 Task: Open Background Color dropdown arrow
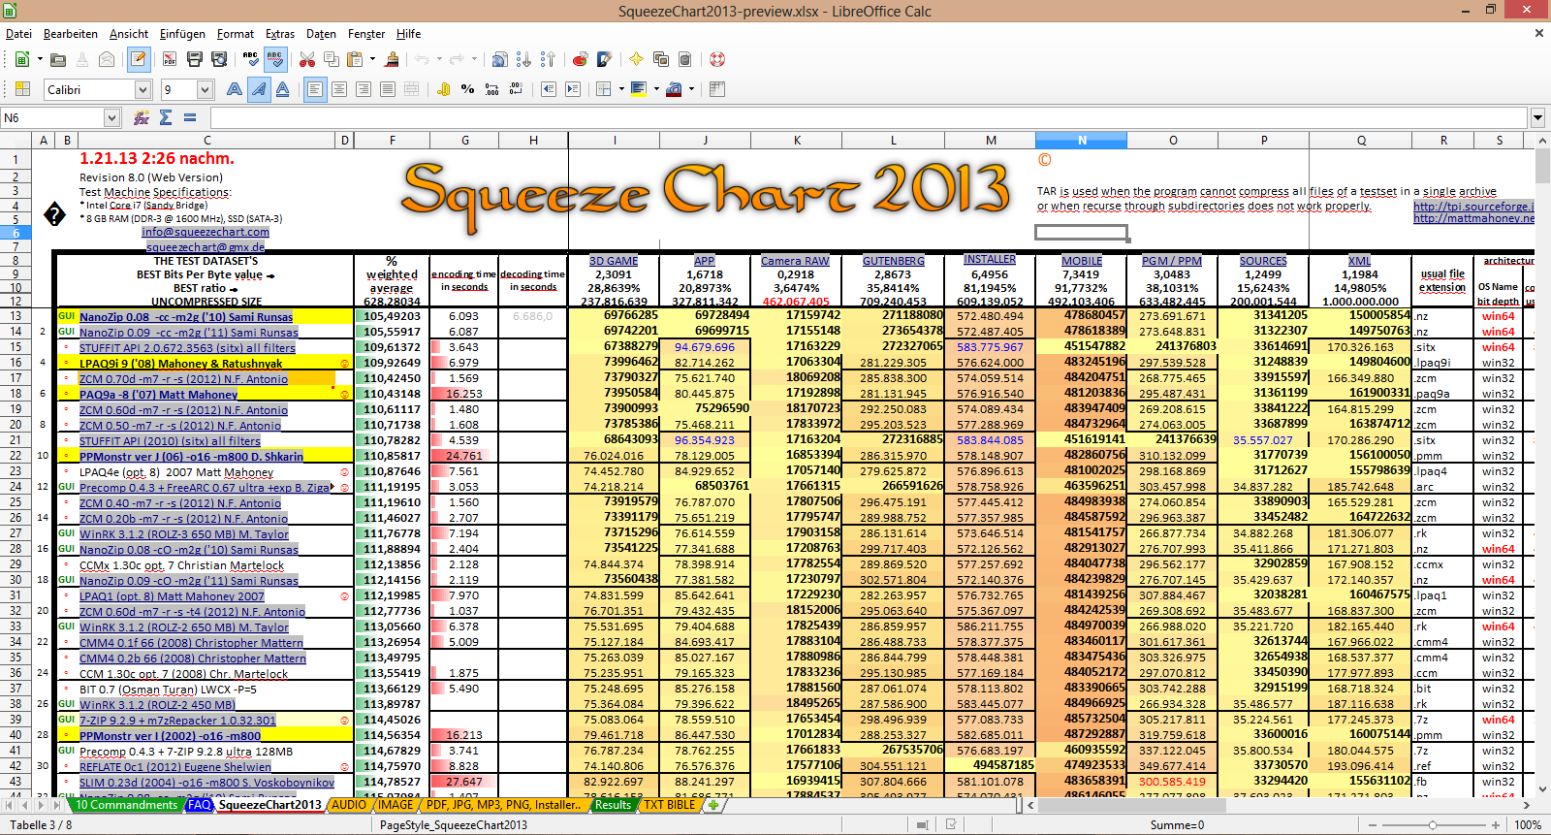[656, 89]
